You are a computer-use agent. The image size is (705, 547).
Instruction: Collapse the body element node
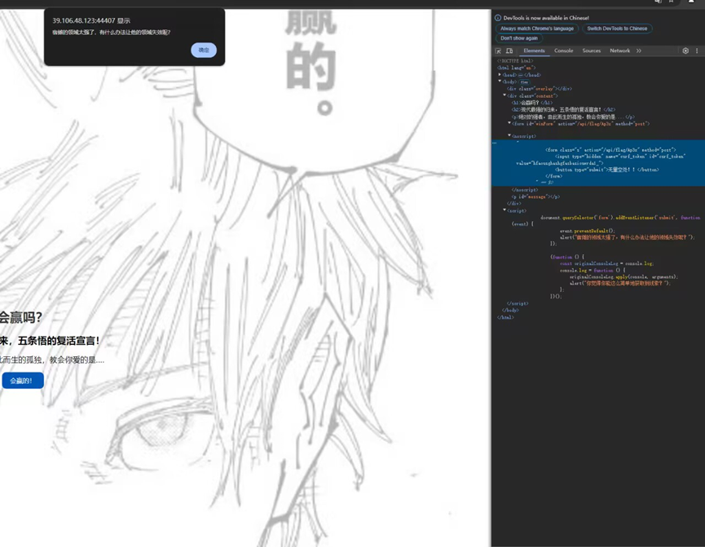(x=500, y=82)
